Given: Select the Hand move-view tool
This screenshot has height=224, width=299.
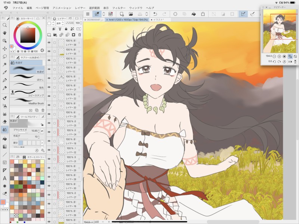Looking at the screenshot, I should [4, 33].
